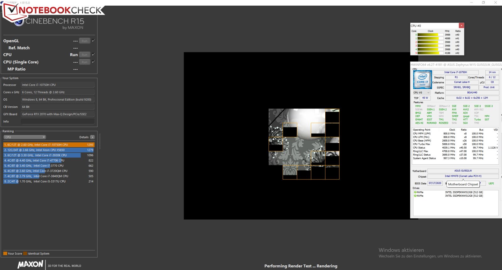Image resolution: width=502 pixels, height=270 pixels.
Task: Select ranking entry Intel Xeon CPU X5650
Action: click(49, 150)
